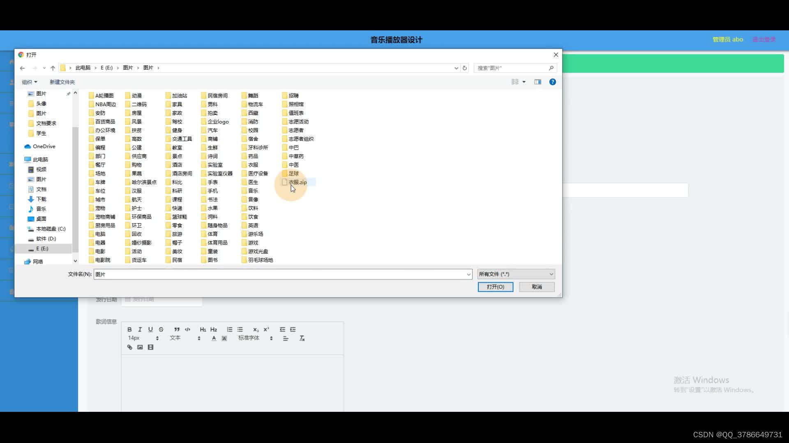Click 新建文件夹 to create new folder
This screenshot has height=443, width=789.
[62, 82]
